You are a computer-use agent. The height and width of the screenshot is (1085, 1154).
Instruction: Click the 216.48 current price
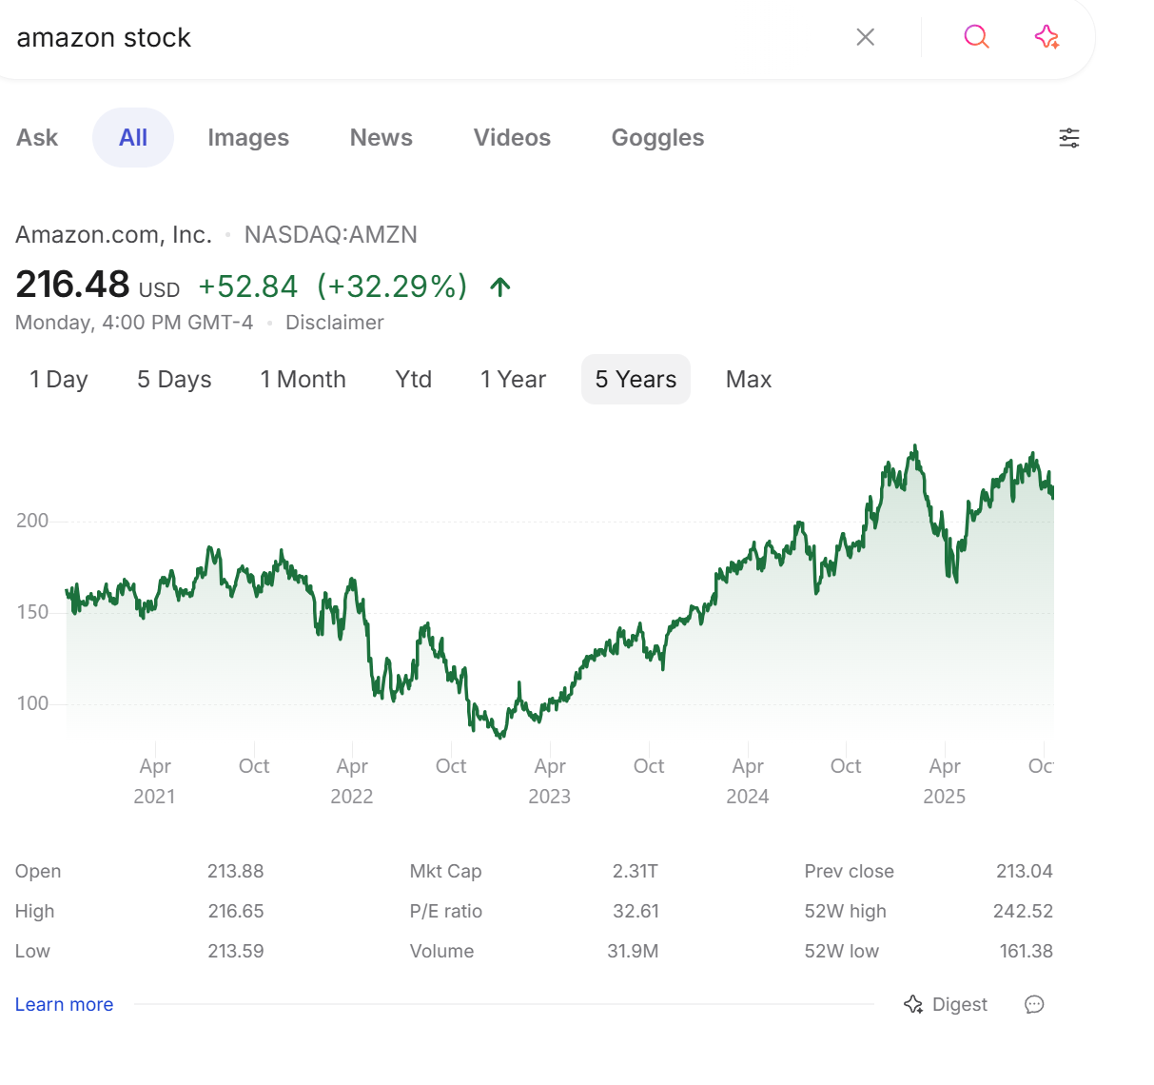point(72,285)
